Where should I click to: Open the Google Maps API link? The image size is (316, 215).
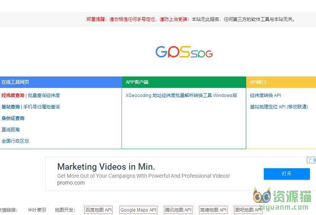[x=138, y=210]
